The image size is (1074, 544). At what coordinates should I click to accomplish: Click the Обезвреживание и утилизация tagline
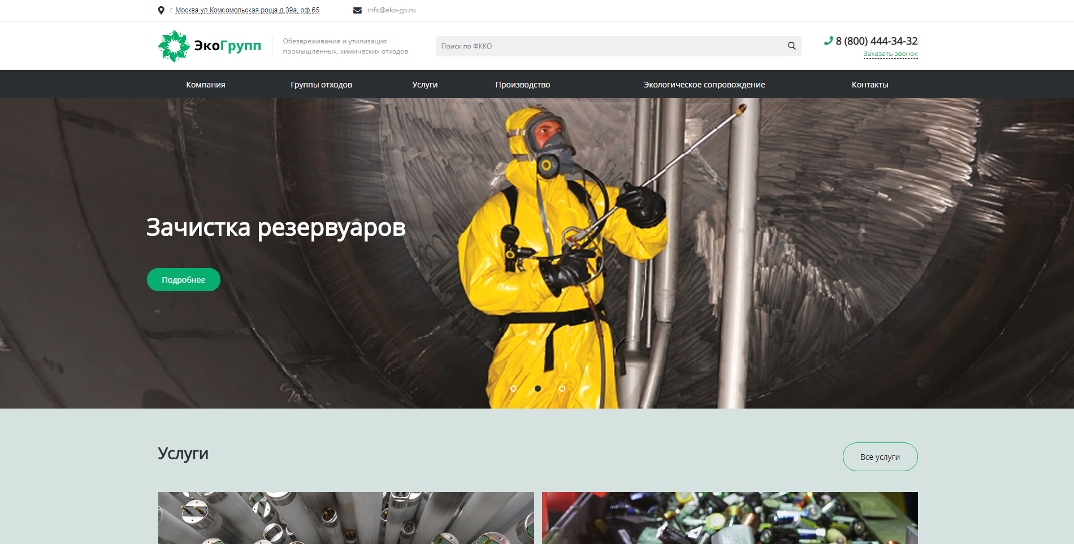345,46
